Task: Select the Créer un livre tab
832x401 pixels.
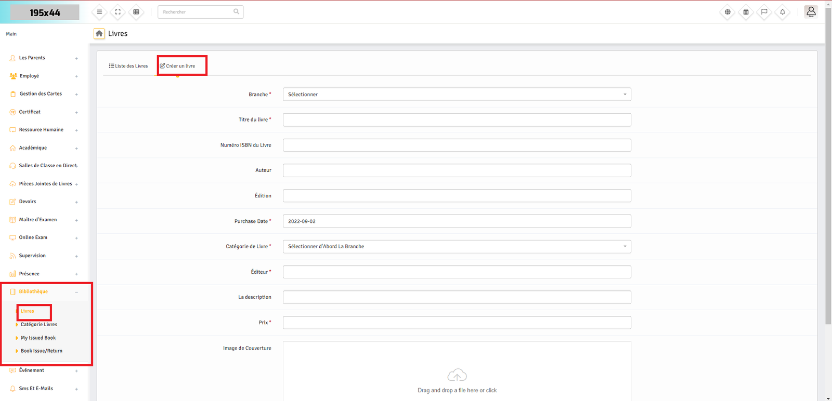Action: click(178, 66)
